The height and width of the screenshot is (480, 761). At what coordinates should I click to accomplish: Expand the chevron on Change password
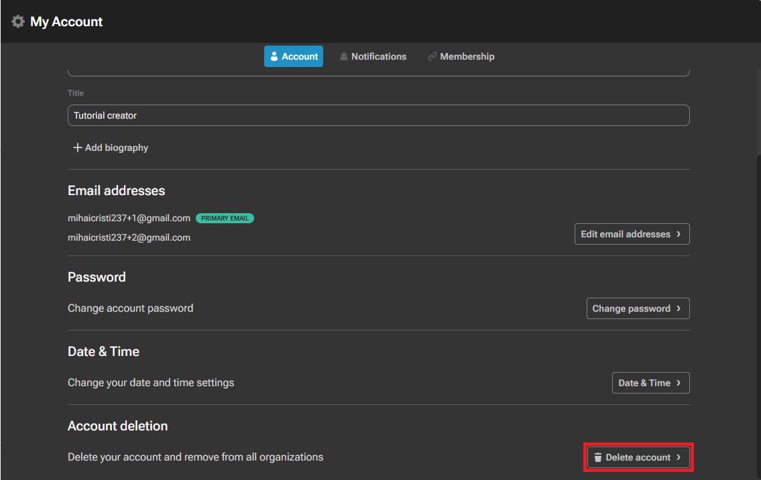[679, 308]
